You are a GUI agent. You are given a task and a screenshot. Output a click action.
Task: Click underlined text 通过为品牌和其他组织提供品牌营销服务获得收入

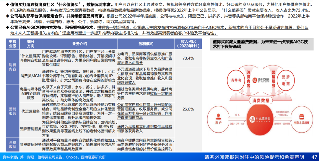[x=145, y=129]
